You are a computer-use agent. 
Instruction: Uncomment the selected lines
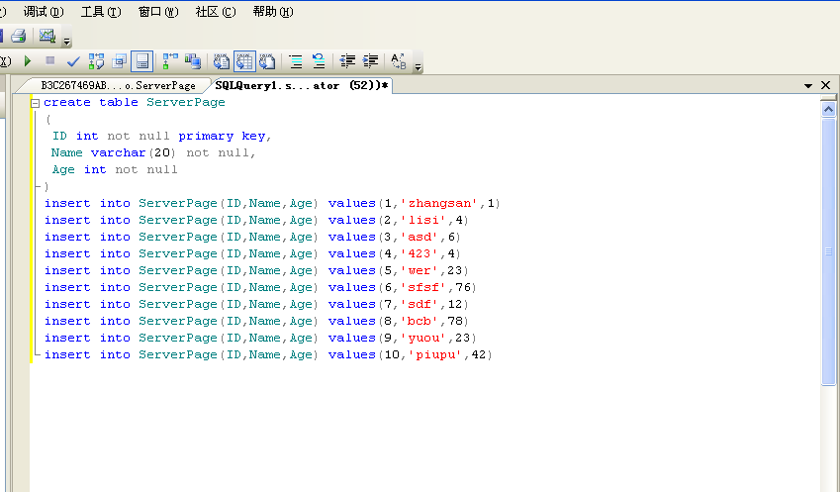[319, 61]
